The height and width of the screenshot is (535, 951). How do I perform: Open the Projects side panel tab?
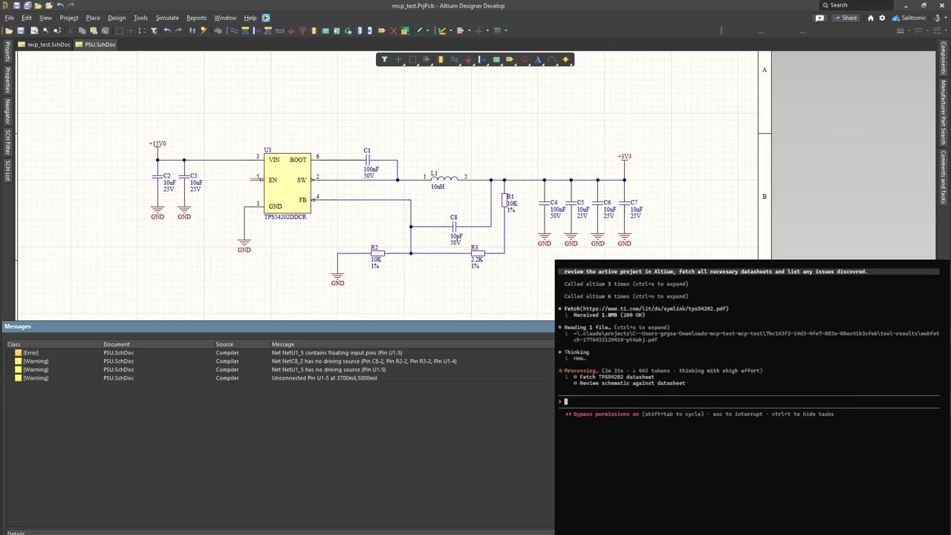7,52
